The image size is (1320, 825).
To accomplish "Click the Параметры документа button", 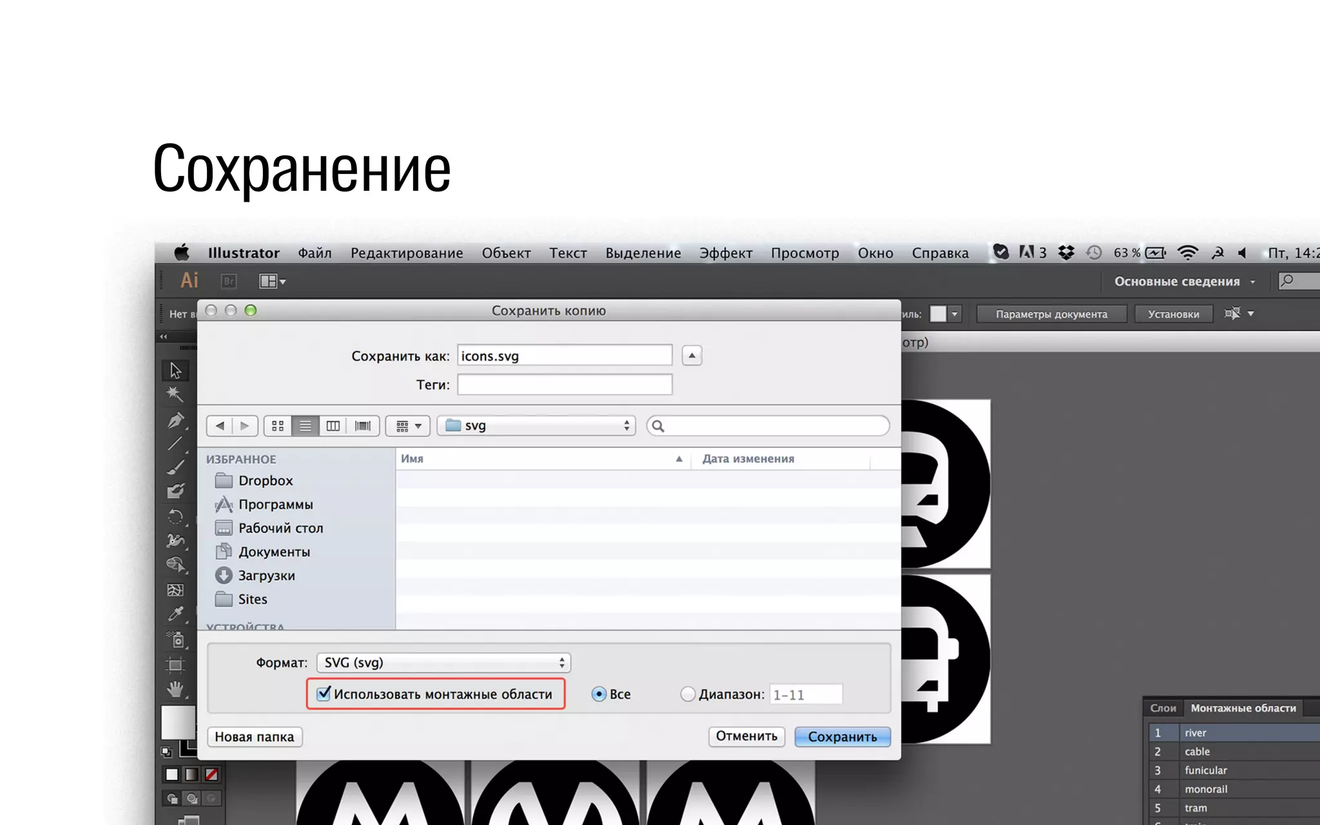I will [1051, 314].
